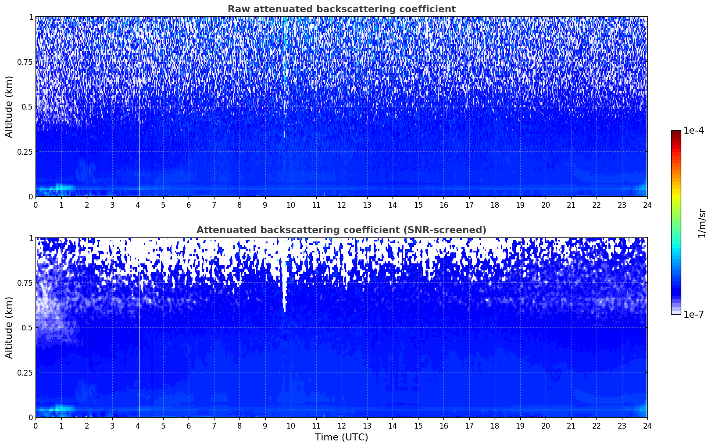Click the 0.75 altitude tick of the raw plot
711x447 pixels.
pyautogui.click(x=25, y=62)
